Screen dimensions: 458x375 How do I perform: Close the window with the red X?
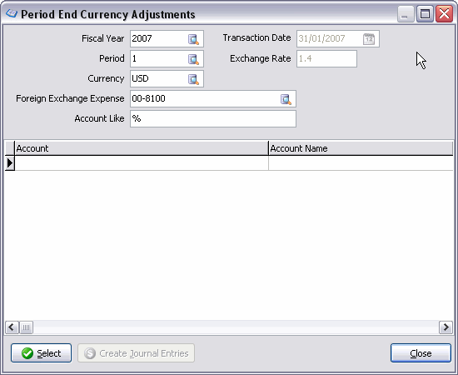coord(444,13)
